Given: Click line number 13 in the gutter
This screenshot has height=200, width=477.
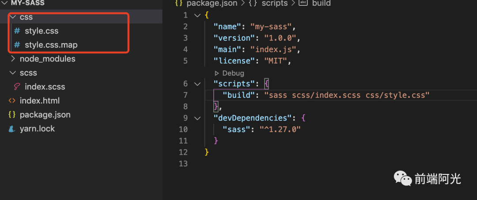Looking at the screenshot, I should pyautogui.click(x=183, y=163).
